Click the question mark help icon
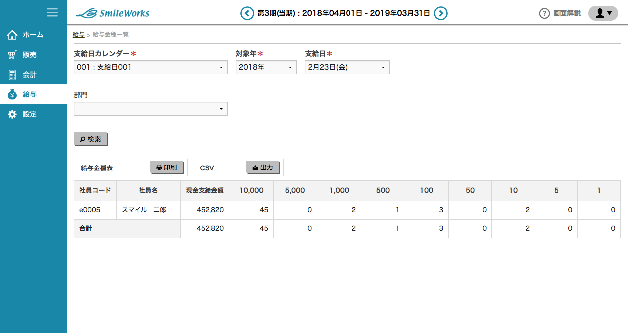Viewport: 628px width, 333px height. coord(544,13)
